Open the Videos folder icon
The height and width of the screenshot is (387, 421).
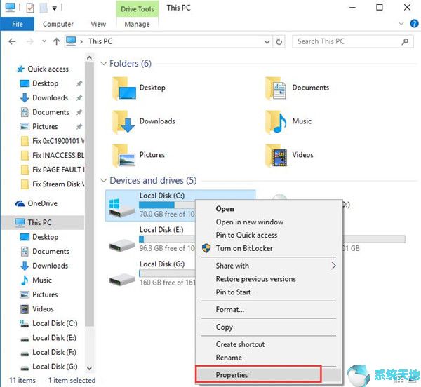point(277,155)
